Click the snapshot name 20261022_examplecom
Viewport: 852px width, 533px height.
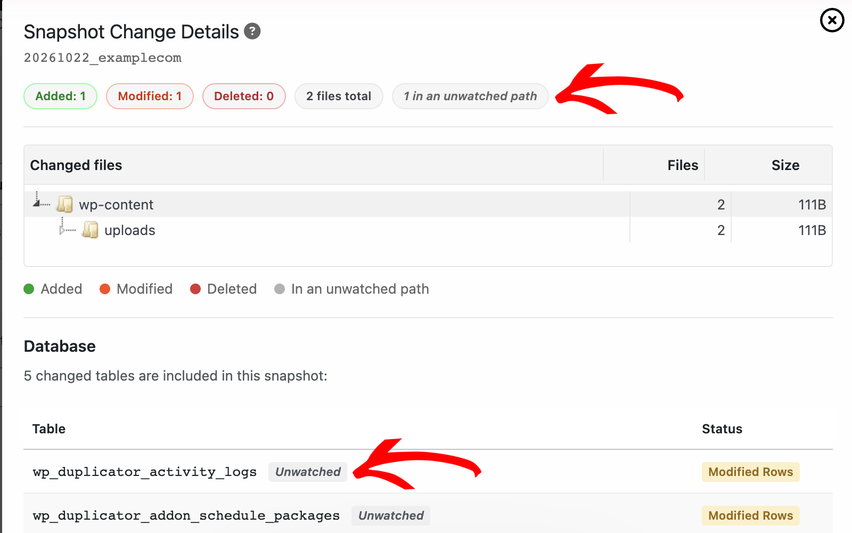tap(103, 58)
